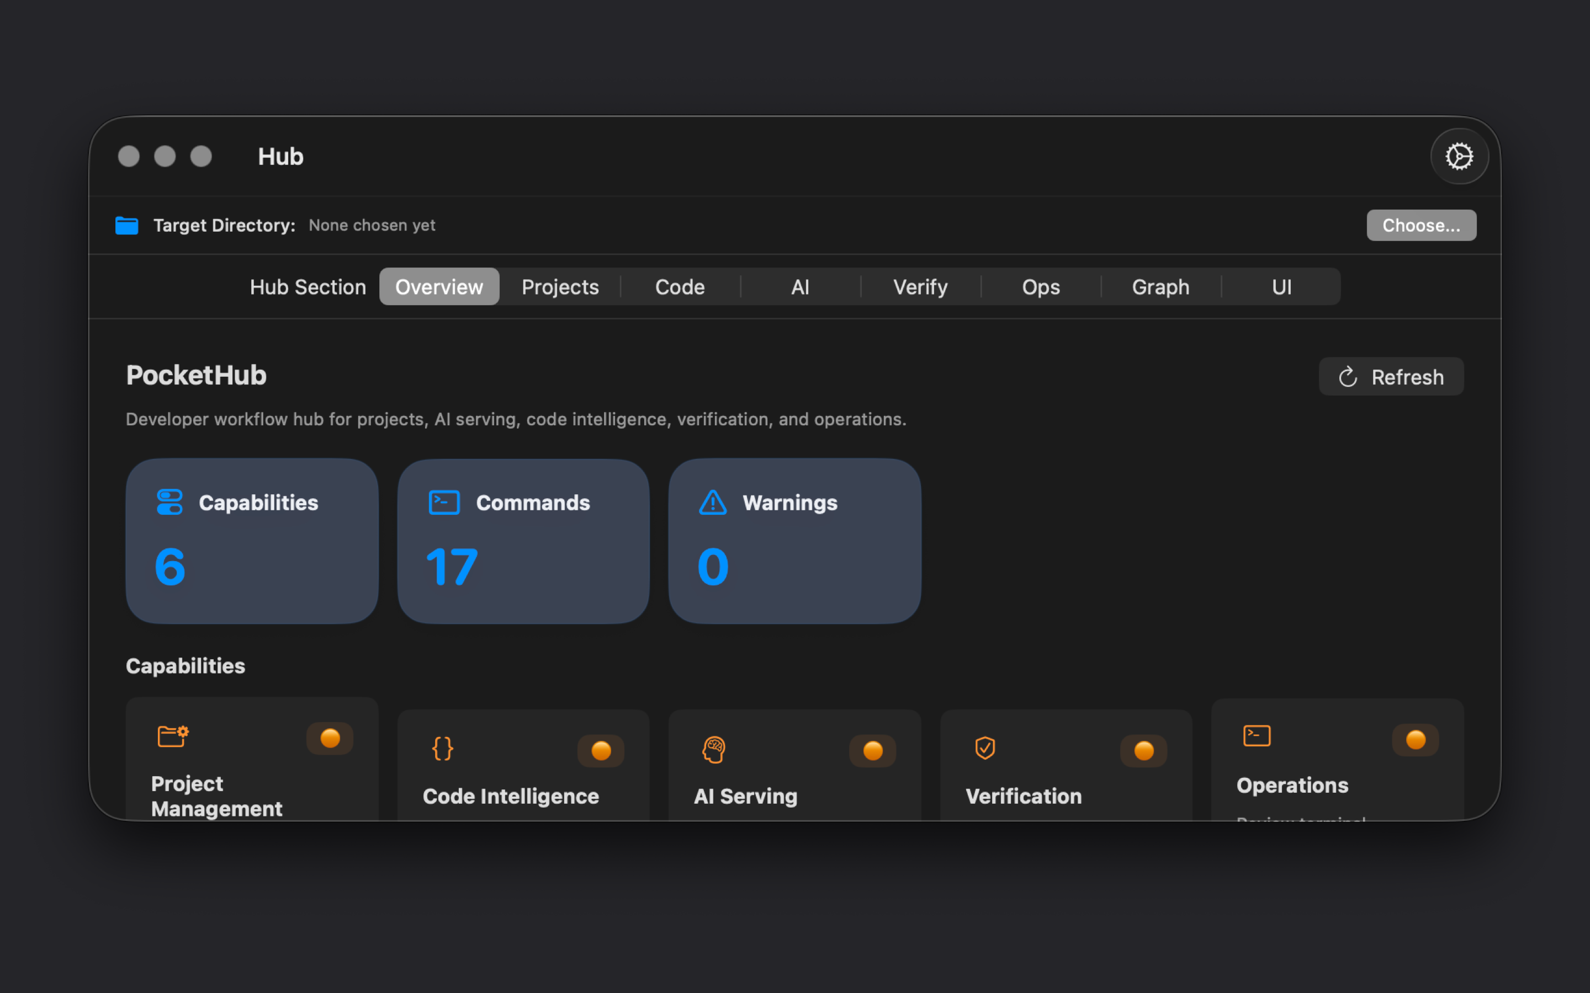
Task: Select the Overview tab
Action: tap(439, 286)
